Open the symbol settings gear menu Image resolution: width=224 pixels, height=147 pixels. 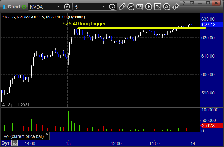pyautogui.click(x=67, y=7)
